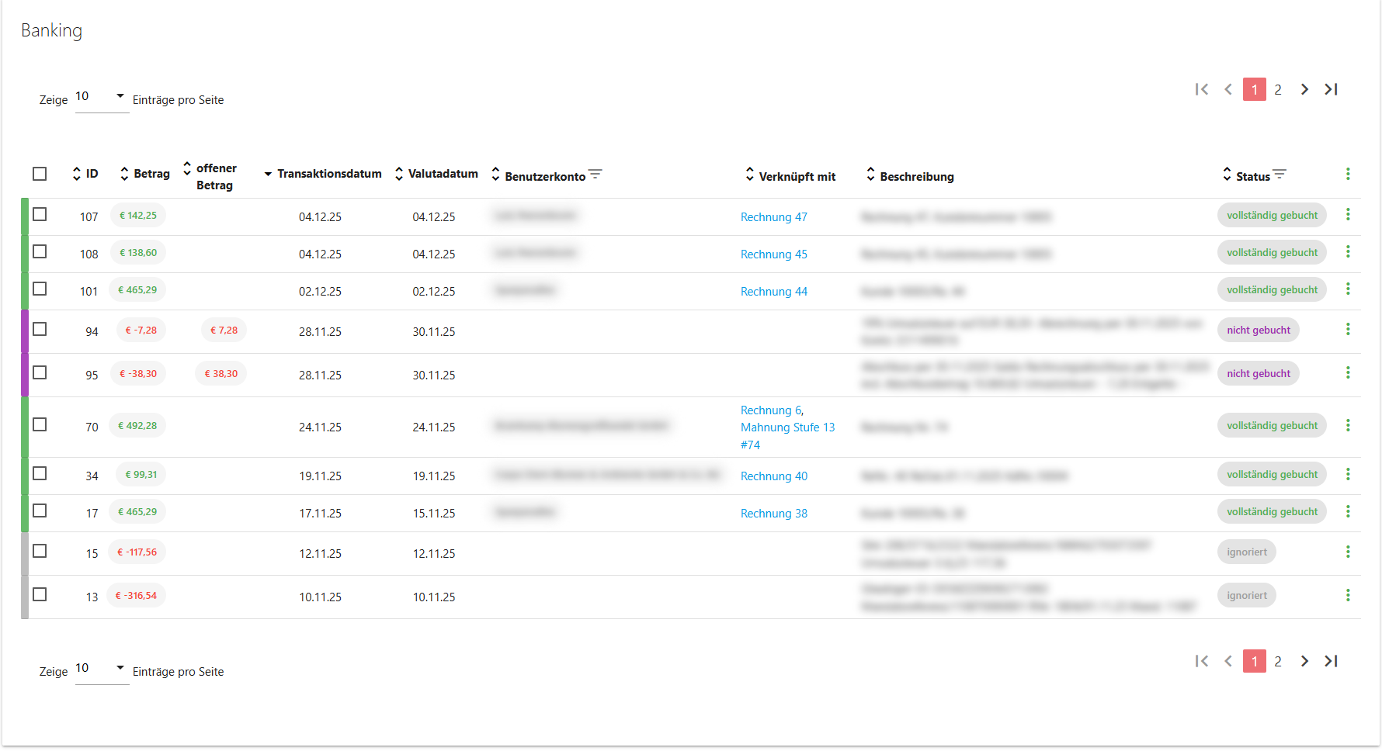This screenshot has width=1382, height=751.
Task: Click the 'nicht gebucht' status badge of transaction 95
Action: (1258, 374)
